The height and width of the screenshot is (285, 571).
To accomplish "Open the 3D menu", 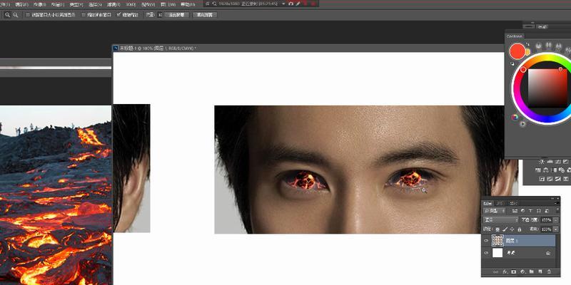I will pyautogui.click(x=131, y=4).
